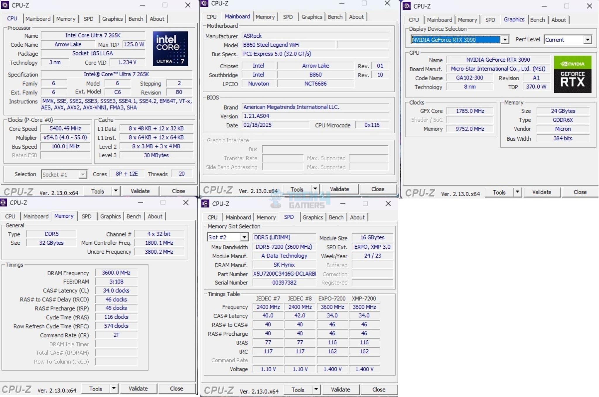Click Close button in CPU window

178,191
